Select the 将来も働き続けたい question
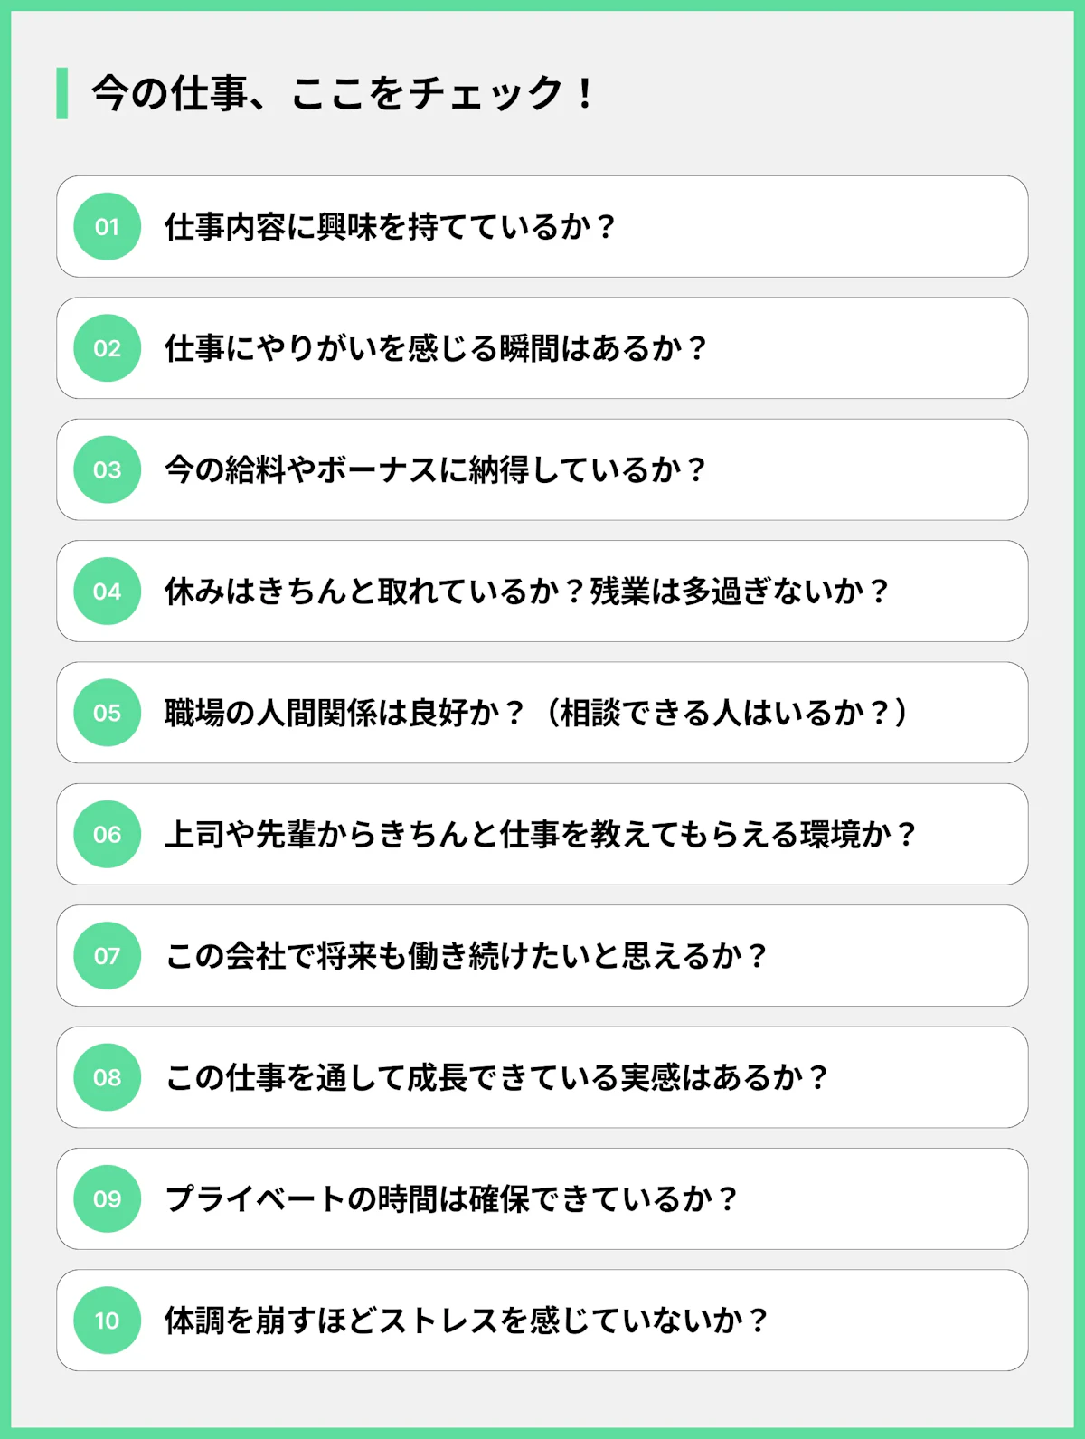The width and height of the screenshot is (1085, 1439). [x=467, y=956]
